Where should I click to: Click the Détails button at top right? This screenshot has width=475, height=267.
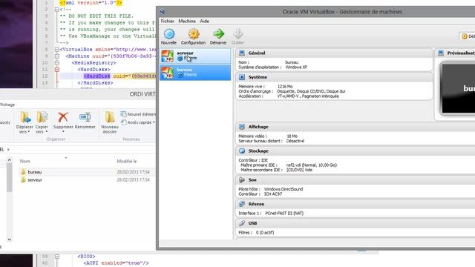tap(468, 36)
